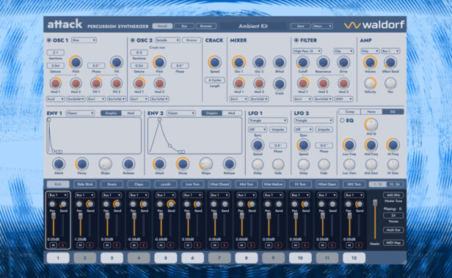The width and height of the screenshot is (452, 278).
Task: Turn the Filter Cutoff knob
Action: click(302, 62)
